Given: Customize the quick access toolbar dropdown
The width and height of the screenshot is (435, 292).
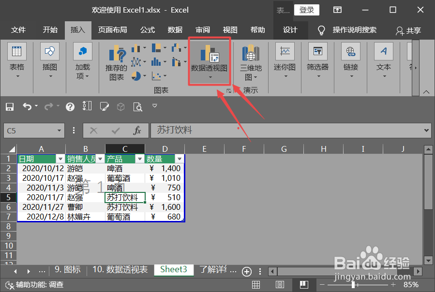Looking at the screenshot, I should point(155,106).
